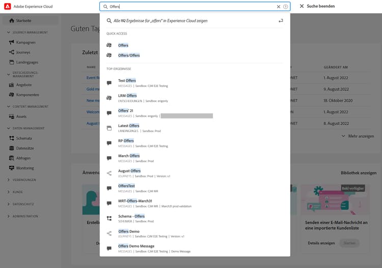The image size is (382, 268).
Task: Select the "OffersTest" result
Action: (126, 186)
